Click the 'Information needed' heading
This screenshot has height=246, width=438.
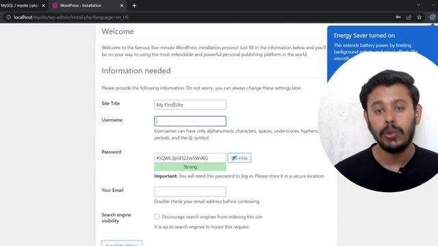136,71
